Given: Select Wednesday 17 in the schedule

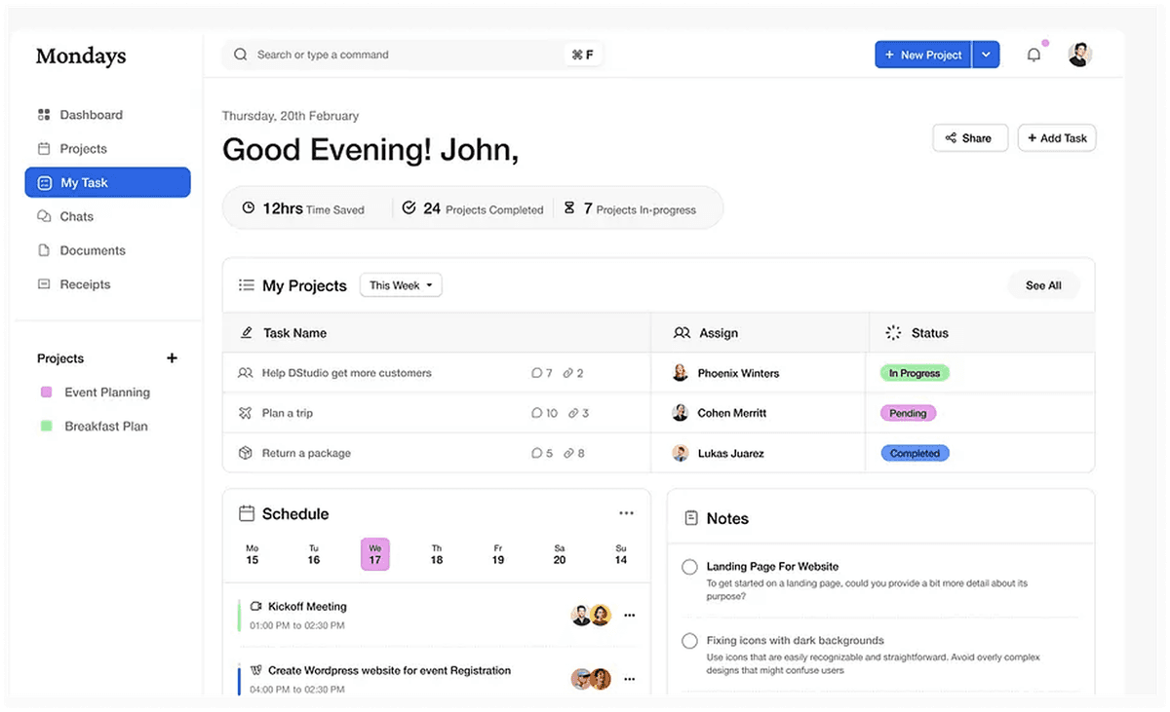Looking at the screenshot, I should point(374,553).
